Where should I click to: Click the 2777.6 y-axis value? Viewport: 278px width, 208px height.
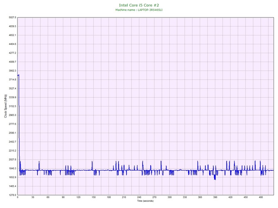12,124
